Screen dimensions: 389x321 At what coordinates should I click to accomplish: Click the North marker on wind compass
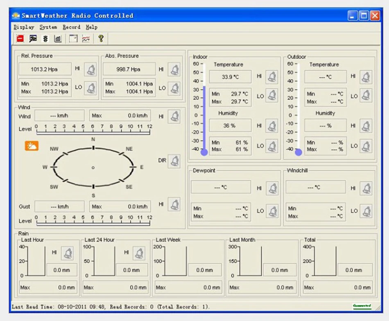point(93,147)
